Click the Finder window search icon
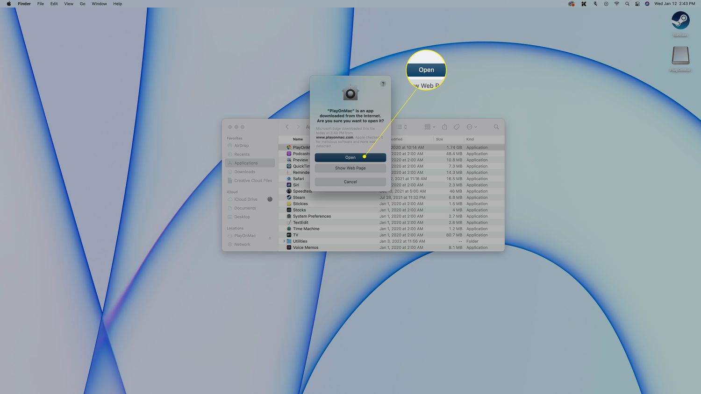701x394 pixels. point(496,127)
